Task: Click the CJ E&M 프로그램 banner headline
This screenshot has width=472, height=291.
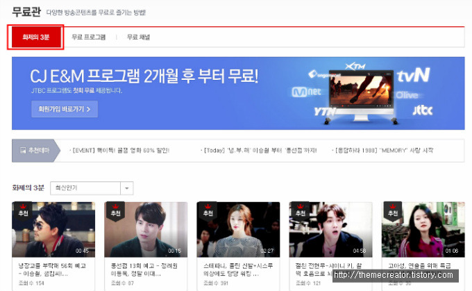Action: pyautogui.click(x=144, y=76)
